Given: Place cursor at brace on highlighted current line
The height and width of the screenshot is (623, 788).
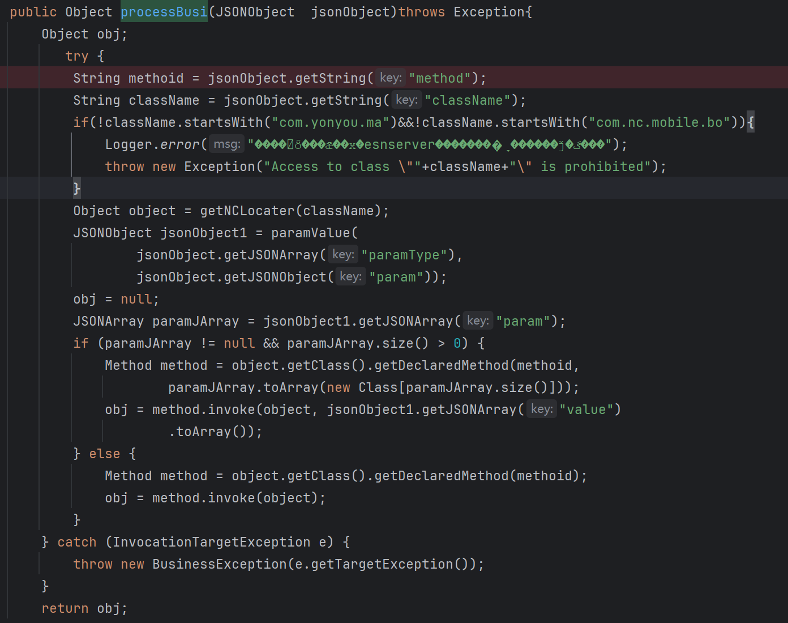Looking at the screenshot, I should click(x=77, y=188).
